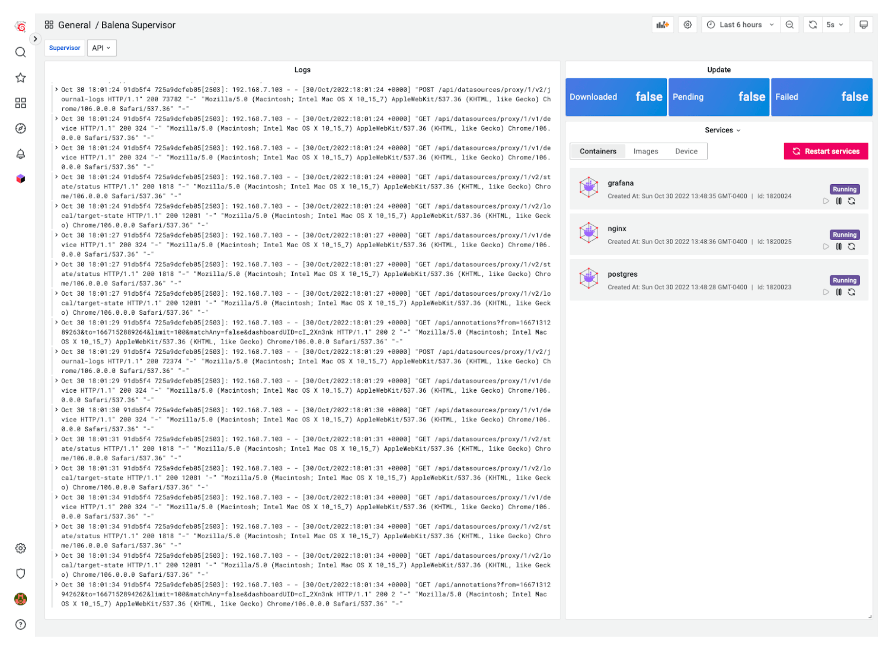Open dashboard settings with the gear icon

pyautogui.click(x=687, y=25)
